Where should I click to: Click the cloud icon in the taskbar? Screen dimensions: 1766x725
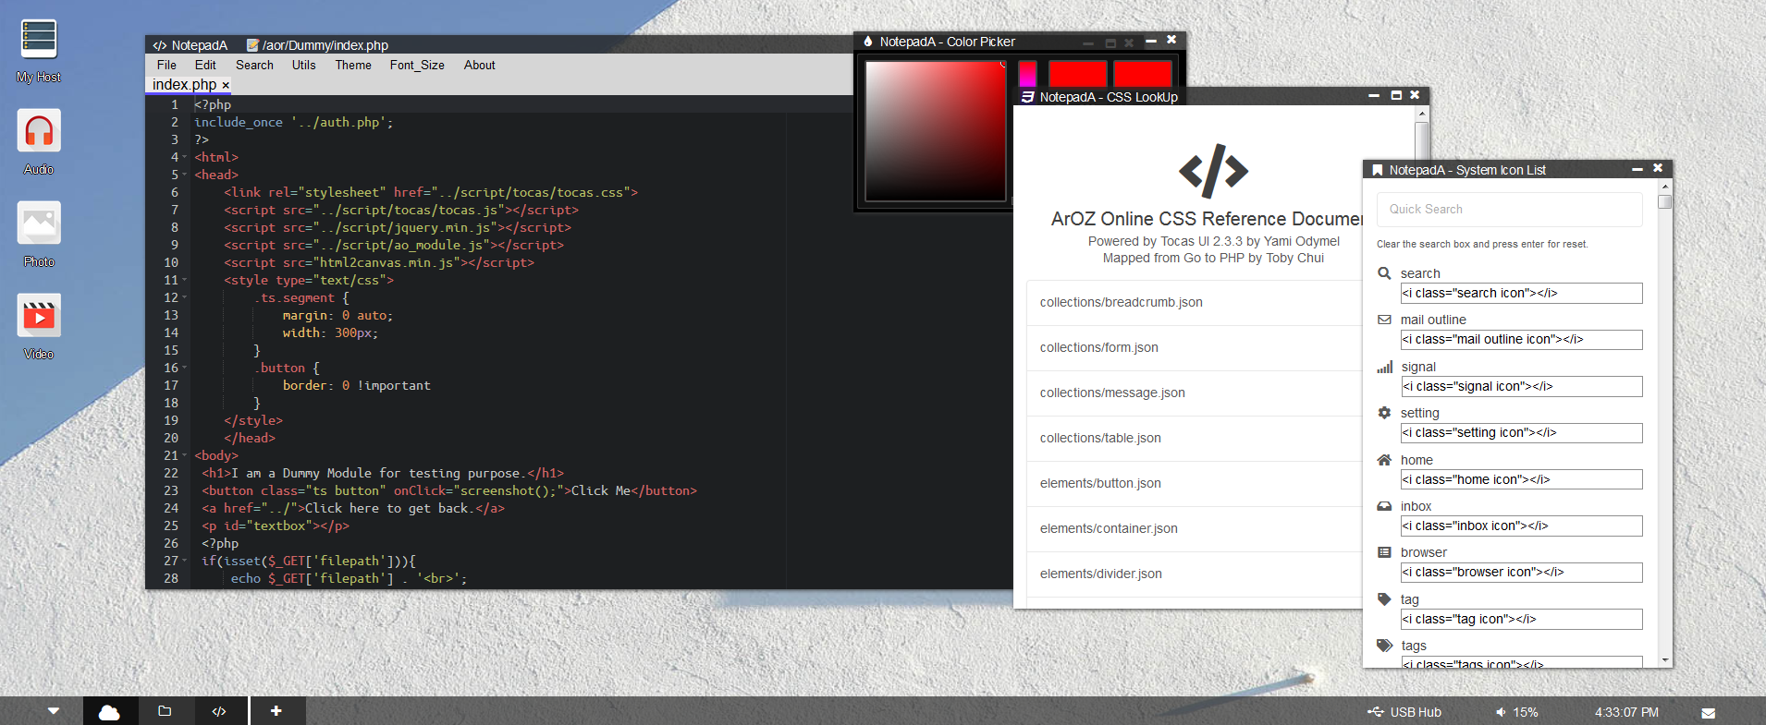pos(109,711)
